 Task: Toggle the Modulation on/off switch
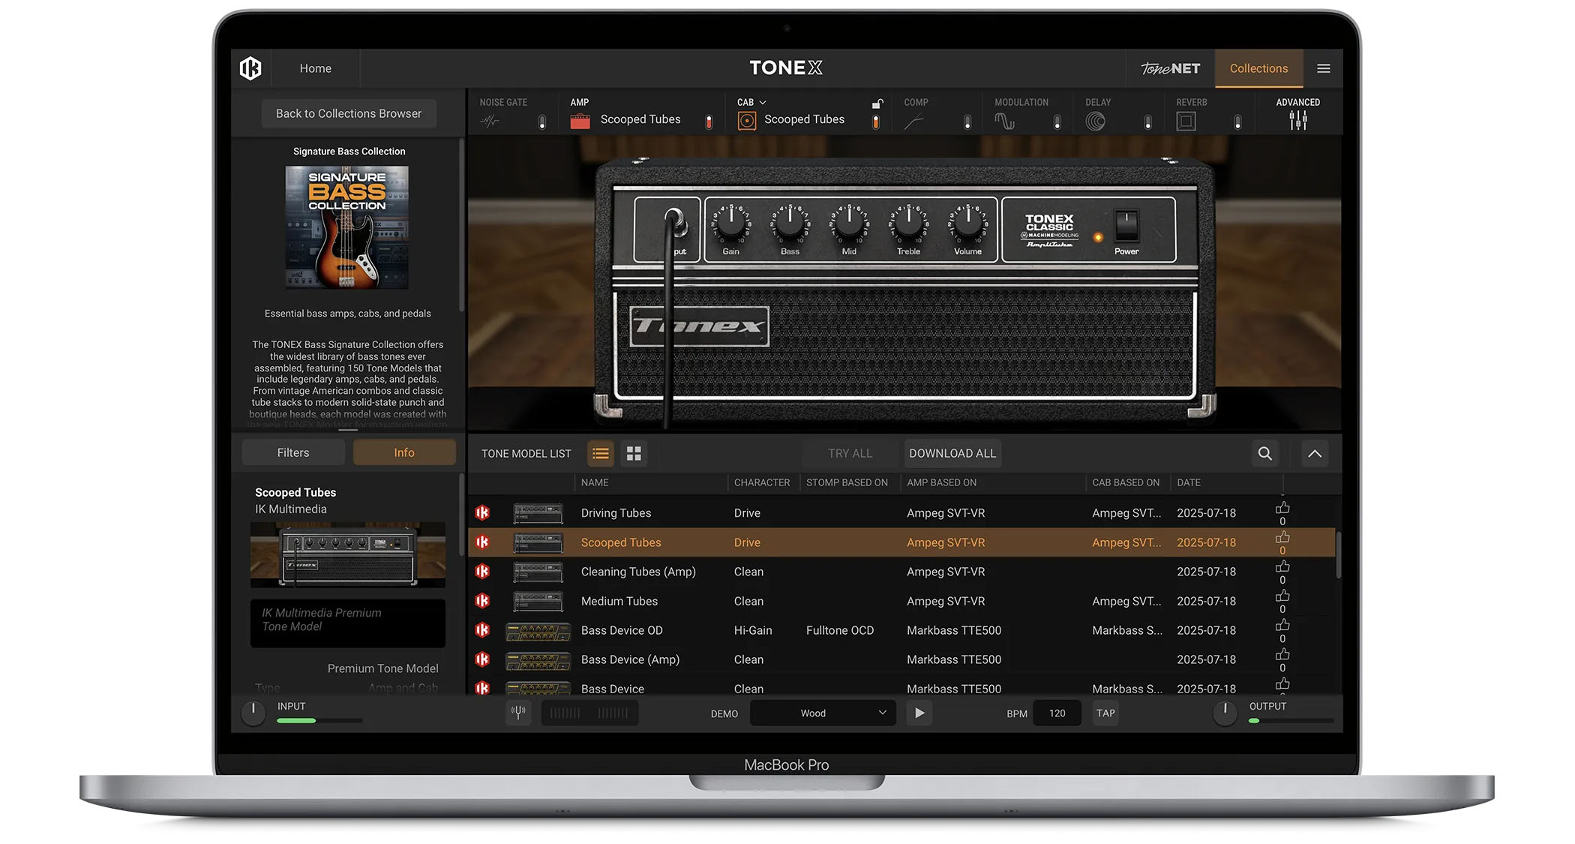(x=1057, y=122)
